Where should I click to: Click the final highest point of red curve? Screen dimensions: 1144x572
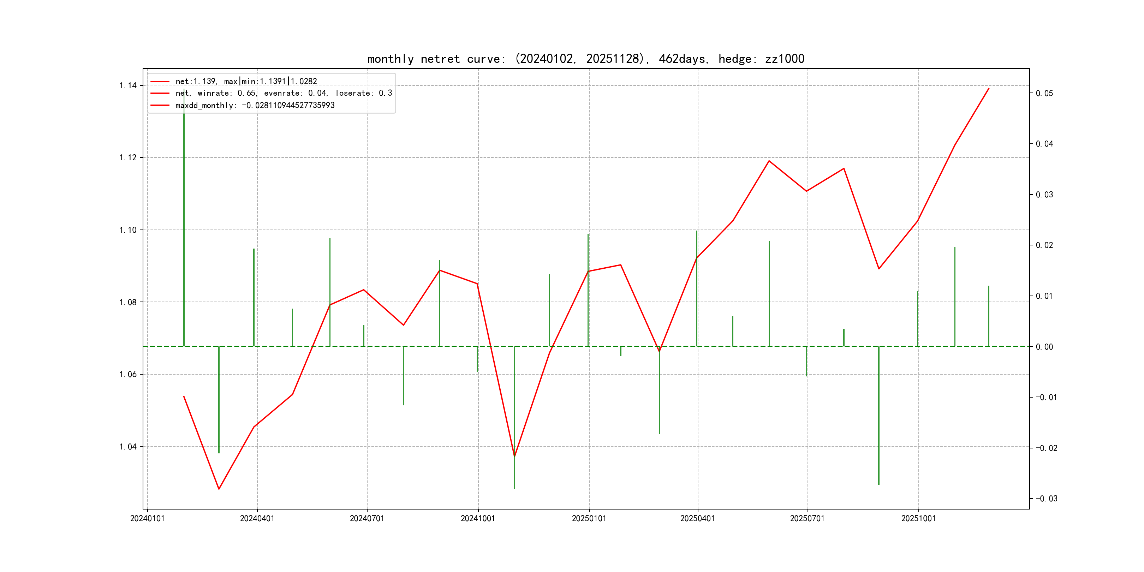989,88
